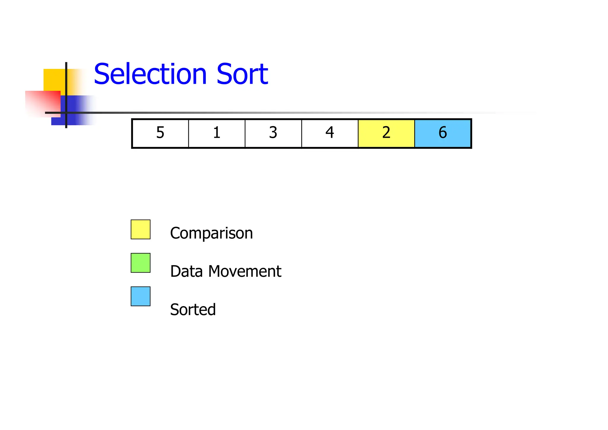The height and width of the screenshot is (430, 608).
Task: Select the array cell containing 1
Action: click(217, 133)
